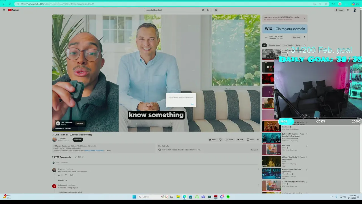This screenshot has width=362, height=204.
Task: Open options for 'Poor Thang' video
Action: (x=307, y=146)
